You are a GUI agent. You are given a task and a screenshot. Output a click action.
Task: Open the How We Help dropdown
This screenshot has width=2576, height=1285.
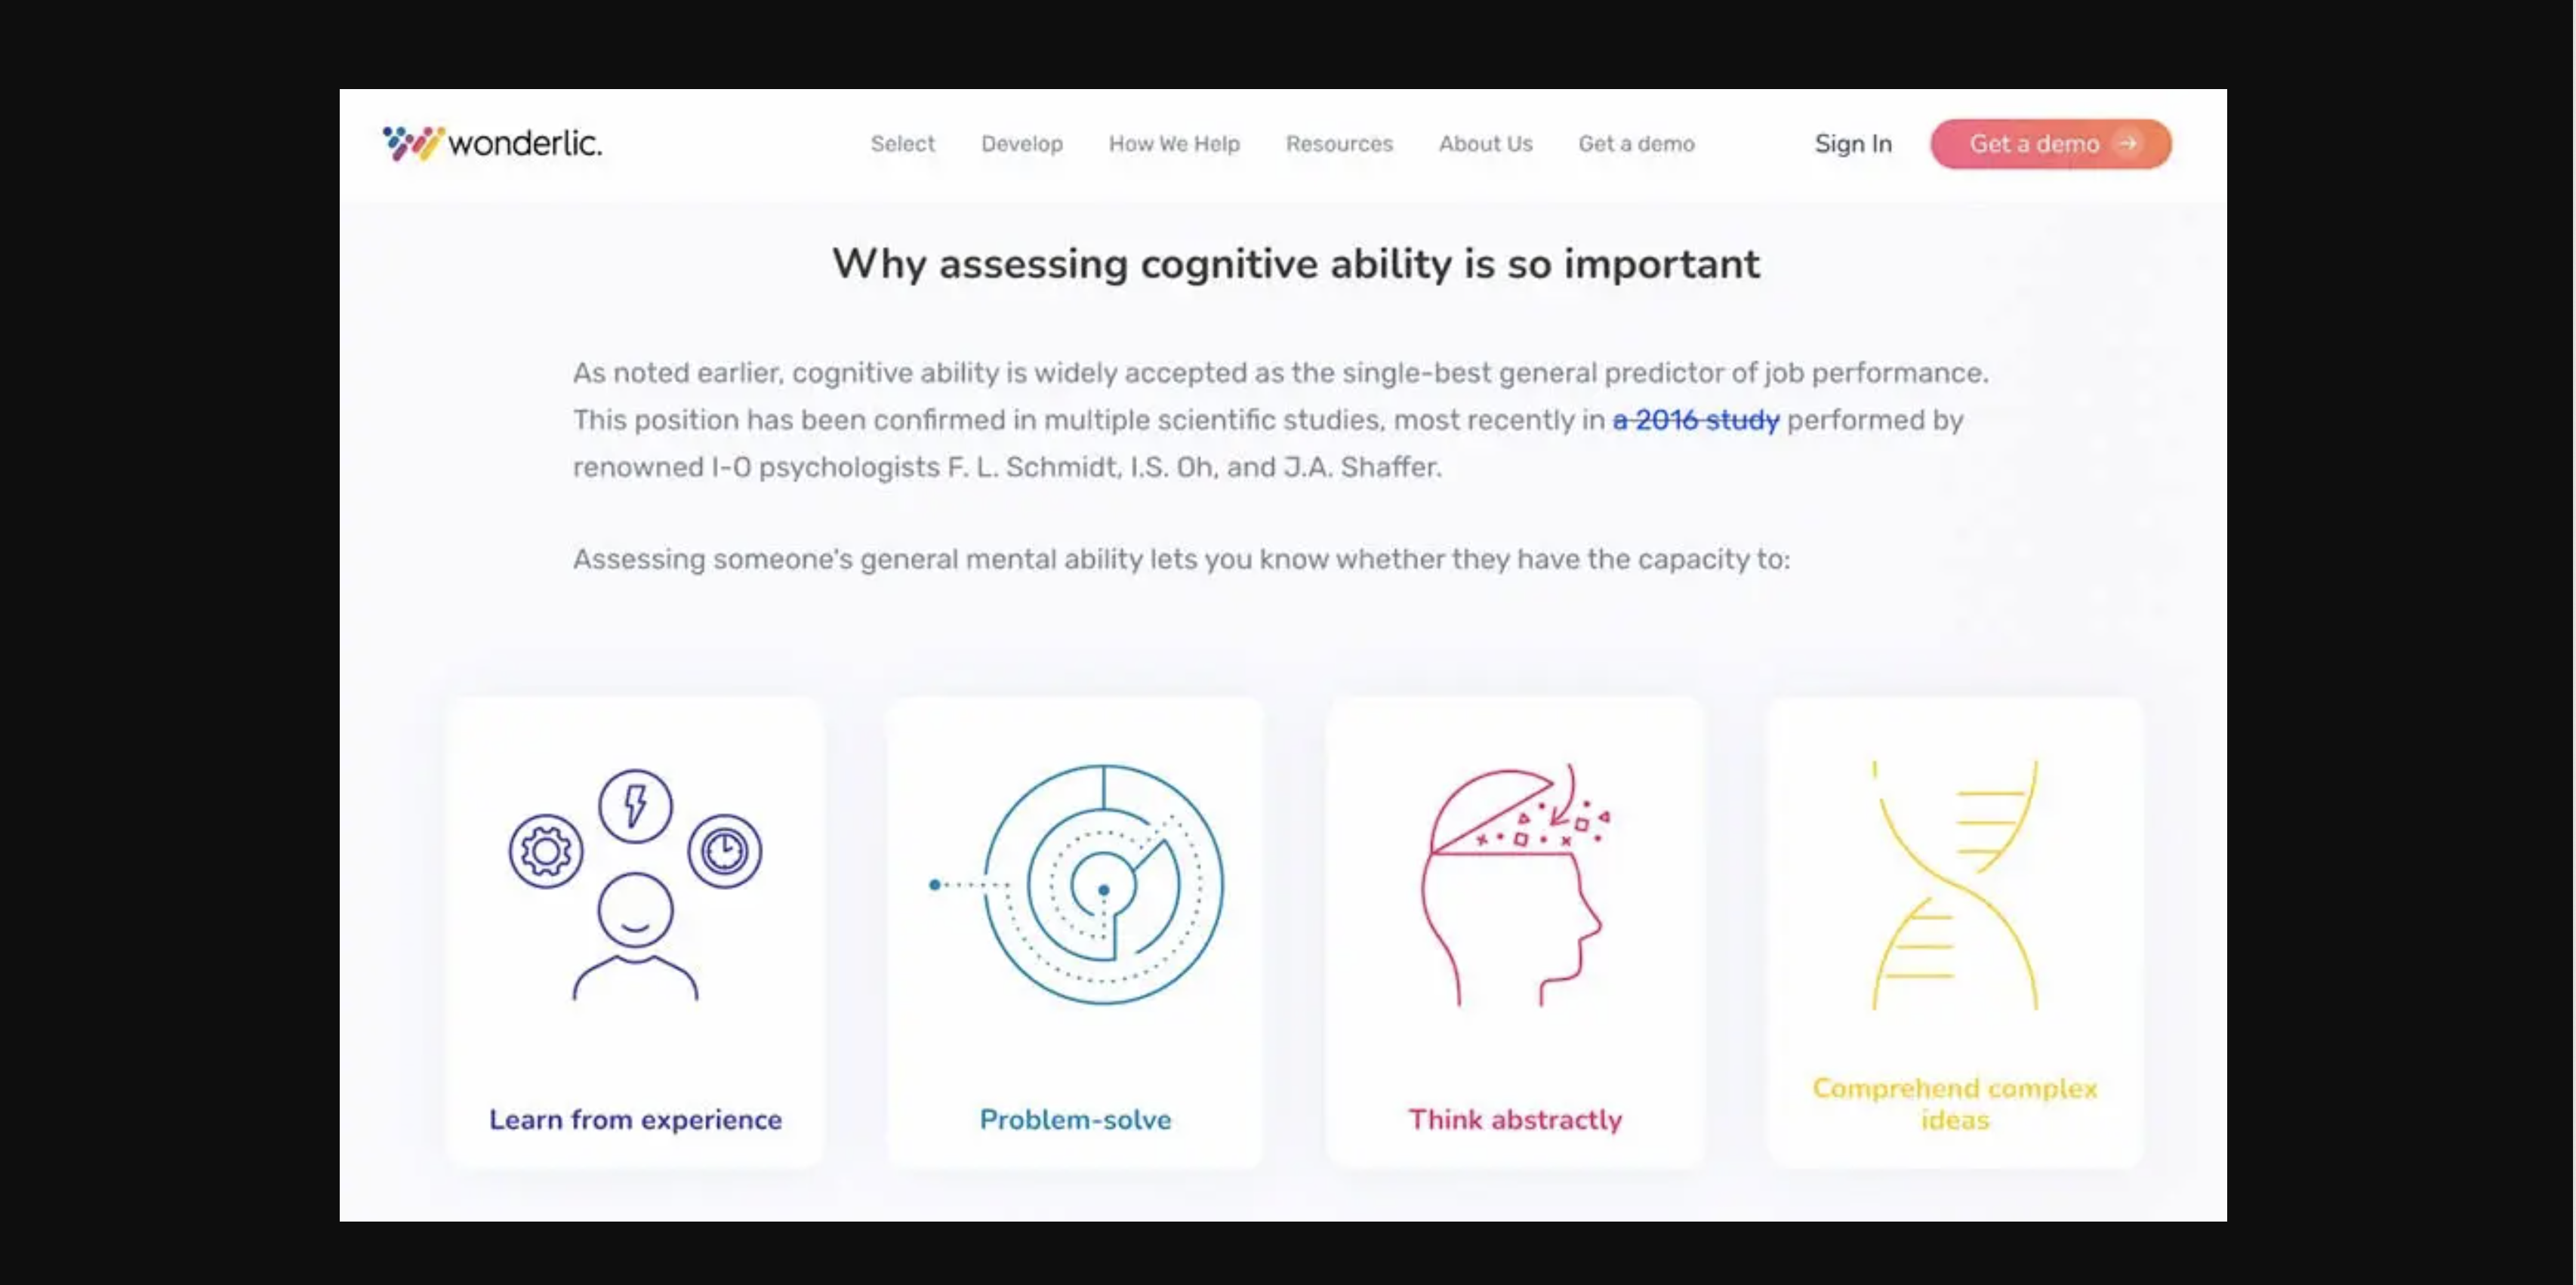(x=1175, y=143)
